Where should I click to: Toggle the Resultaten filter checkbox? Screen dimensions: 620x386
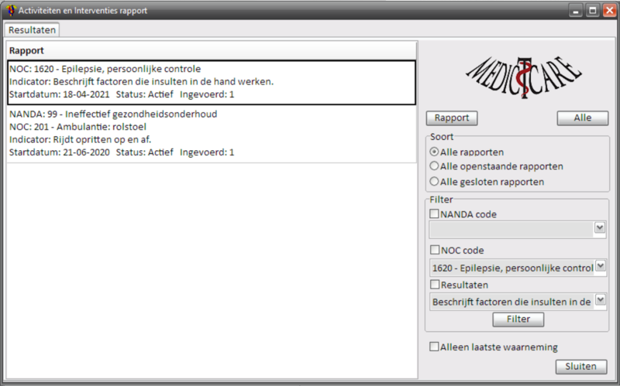pyautogui.click(x=435, y=285)
